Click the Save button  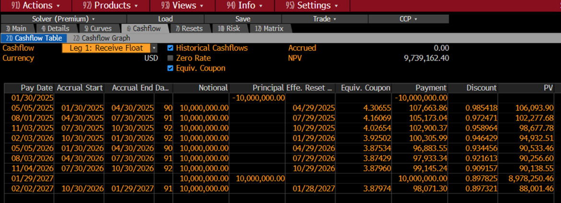pos(243,19)
